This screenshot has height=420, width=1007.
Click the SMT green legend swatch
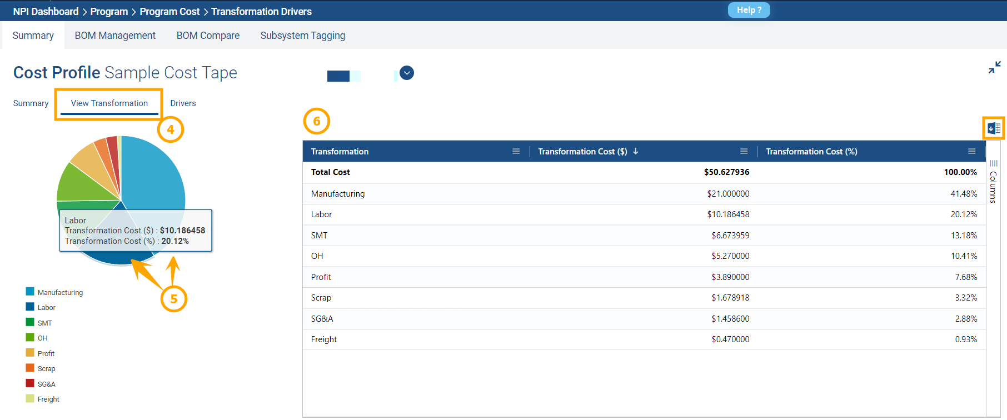tap(30, 322)
